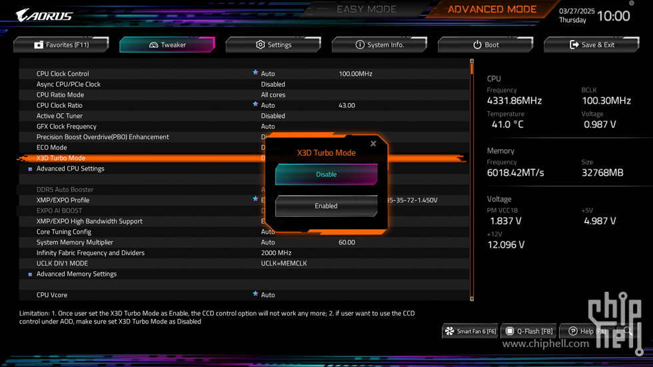Image resolution: width=653 pixels, height=367 pixels.
Task: Open the Save & Exit tab
Action: (x=592, y=45)
